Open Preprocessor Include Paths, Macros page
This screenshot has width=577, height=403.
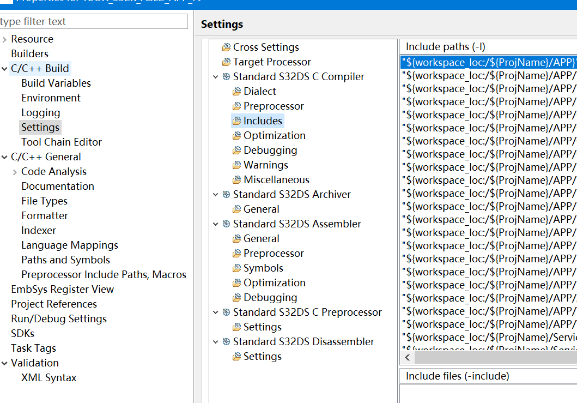104,275
